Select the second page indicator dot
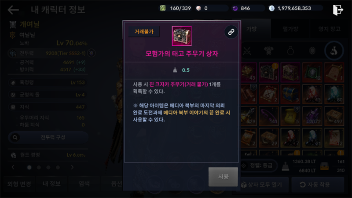Viewport: 352px width, 198px height. coord(39,168)
